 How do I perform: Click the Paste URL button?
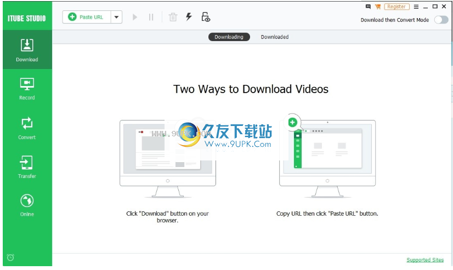pos(87,17)
